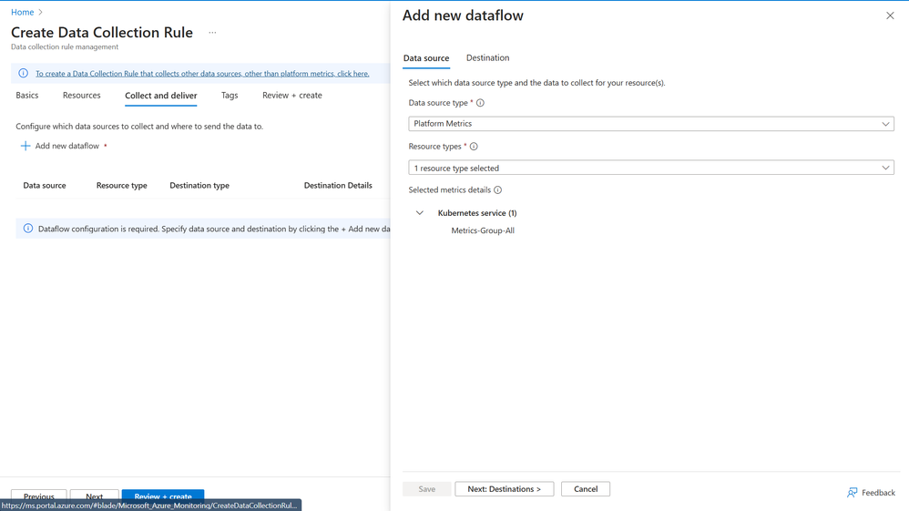Screen dimensions: 909x511
Task: Click the Destination Details column header
Action: tap(338, 186)
